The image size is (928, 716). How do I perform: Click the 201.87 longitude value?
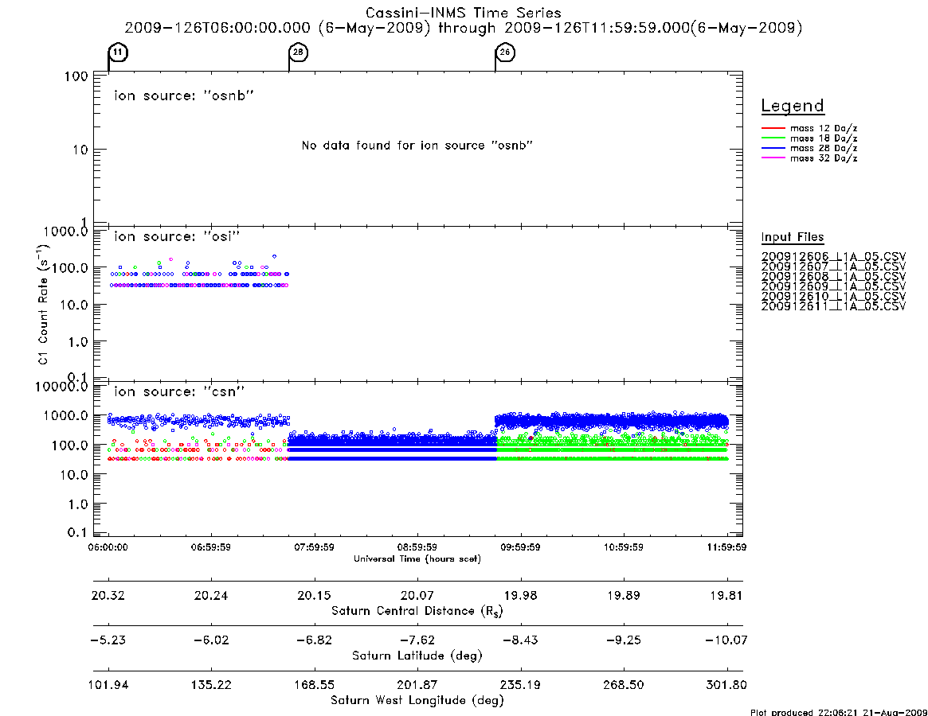pyautogui.click(x=417, y=685)
